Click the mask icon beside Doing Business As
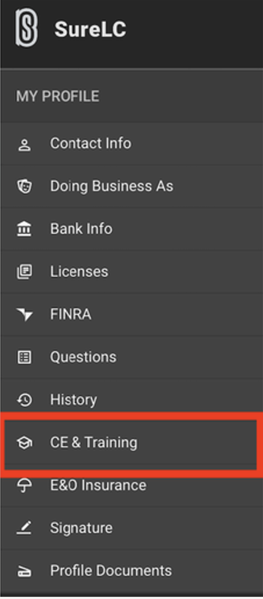The image size is (263, 599). pos(25,187)
